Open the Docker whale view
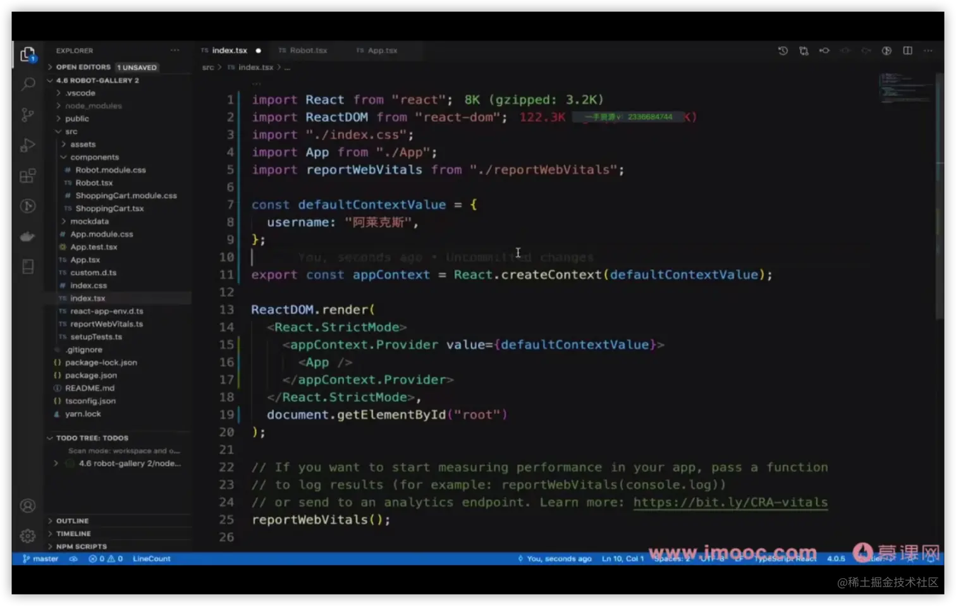956x606 pixels. (x=27, y=236)
